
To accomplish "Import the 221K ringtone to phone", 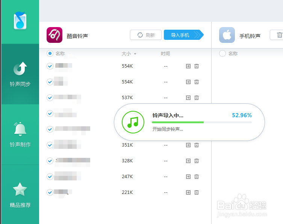I will [188, 192].
